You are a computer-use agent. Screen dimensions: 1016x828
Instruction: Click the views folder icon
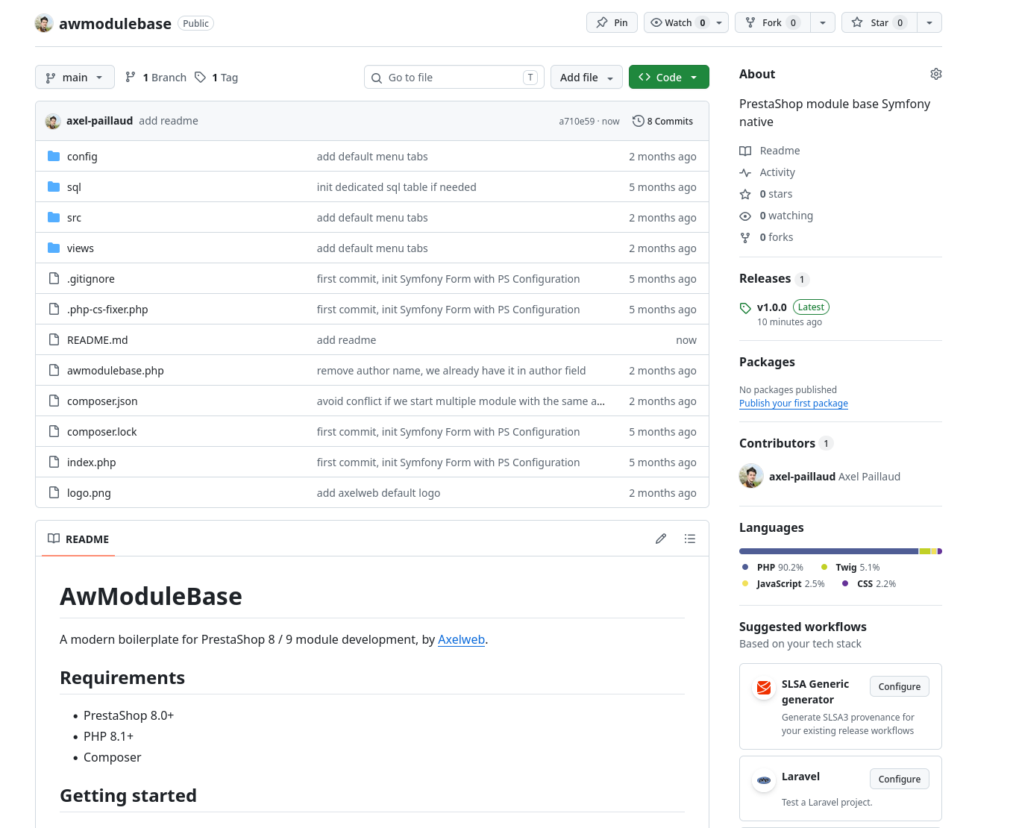(54, 248)
